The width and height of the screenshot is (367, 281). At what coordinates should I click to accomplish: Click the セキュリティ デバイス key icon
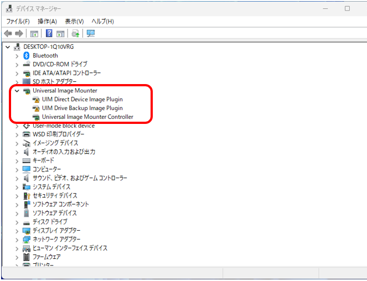coord(27,196)
